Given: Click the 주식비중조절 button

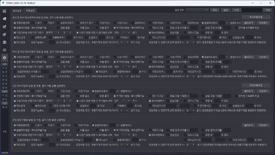Looking at the screenshot, I should (256, 17).
